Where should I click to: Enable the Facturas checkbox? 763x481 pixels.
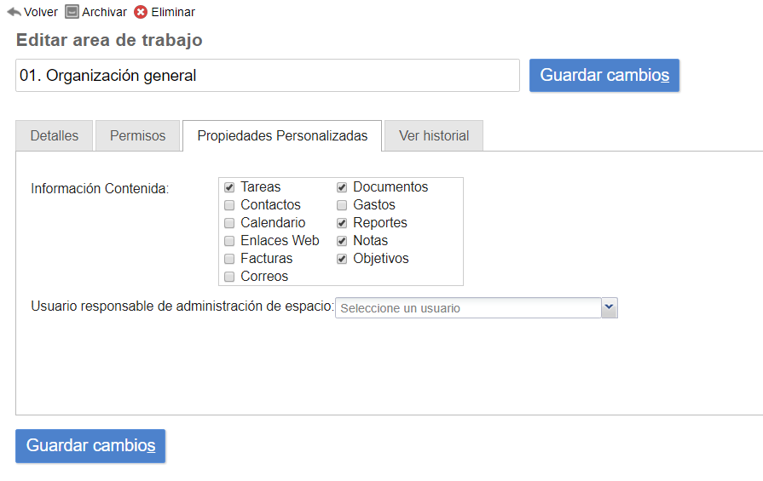[229, 259]
